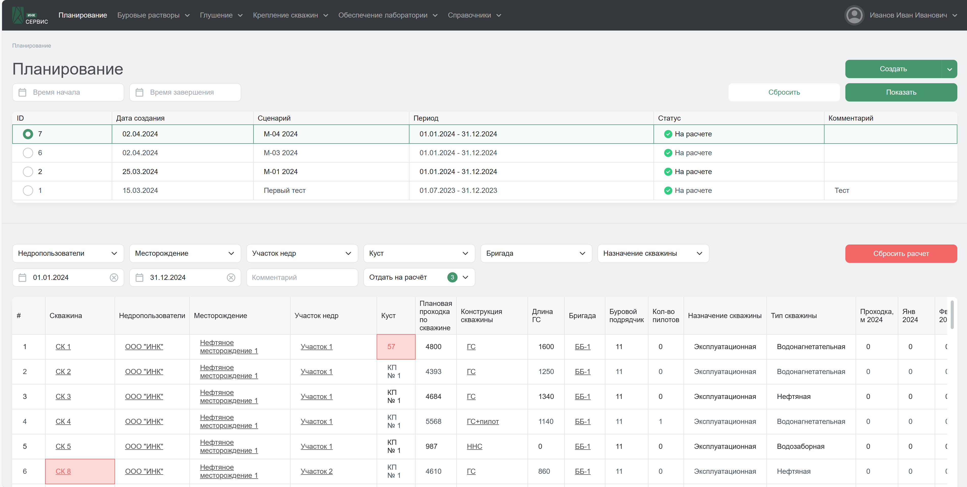
Task: Open the Участок недр filter dropdown
Action: pos(302,253)
